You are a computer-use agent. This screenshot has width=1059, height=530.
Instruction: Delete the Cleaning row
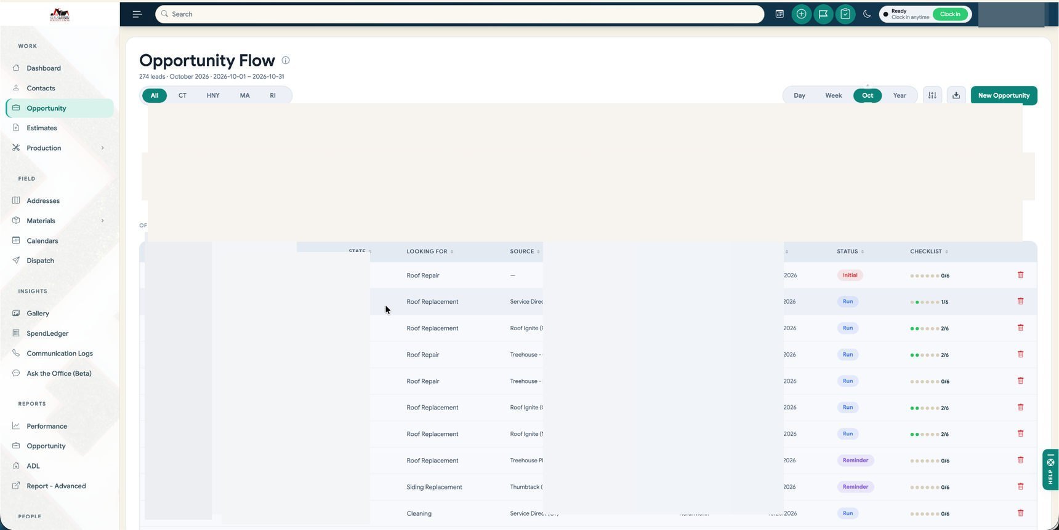tap(1020, 513)
